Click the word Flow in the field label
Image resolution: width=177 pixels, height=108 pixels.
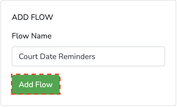(x=21, y=36)
